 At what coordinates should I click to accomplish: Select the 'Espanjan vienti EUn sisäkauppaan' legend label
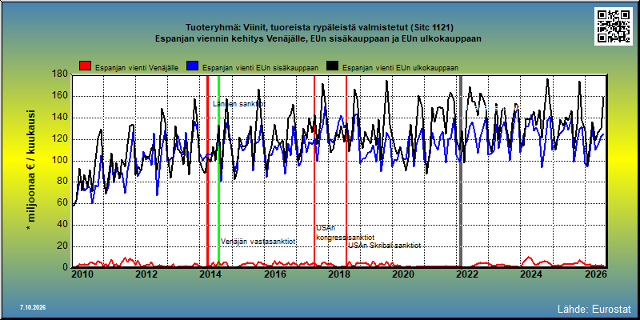[261, 68]
